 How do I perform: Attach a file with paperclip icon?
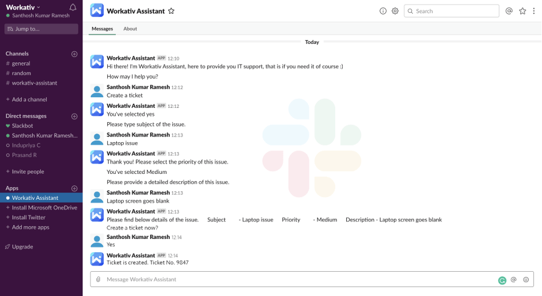pos(98,279)
